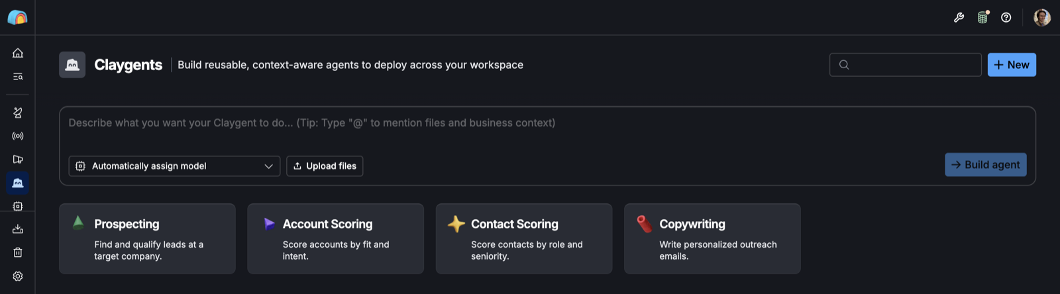
Task: Click the Contact Scoring star icon
Action: tap(456, 224)
